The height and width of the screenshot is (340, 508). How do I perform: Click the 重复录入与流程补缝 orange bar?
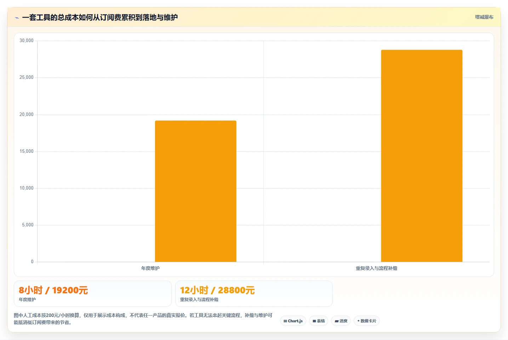[x=422, y=156]
